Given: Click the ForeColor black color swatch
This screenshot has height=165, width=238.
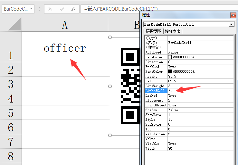Looking at the screenshot, I should click(170, 71).
